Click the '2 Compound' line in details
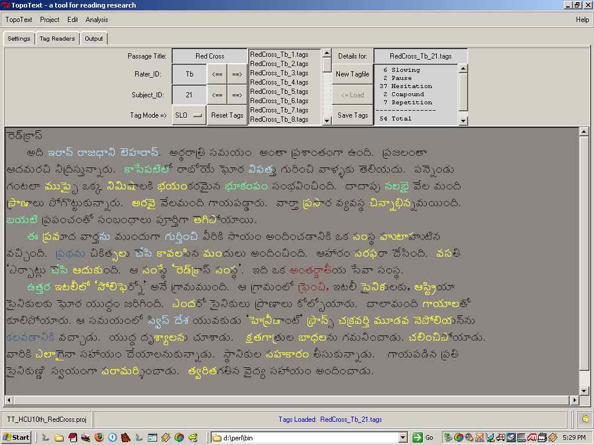Viewport: 594px width, 445px height. 403,94
